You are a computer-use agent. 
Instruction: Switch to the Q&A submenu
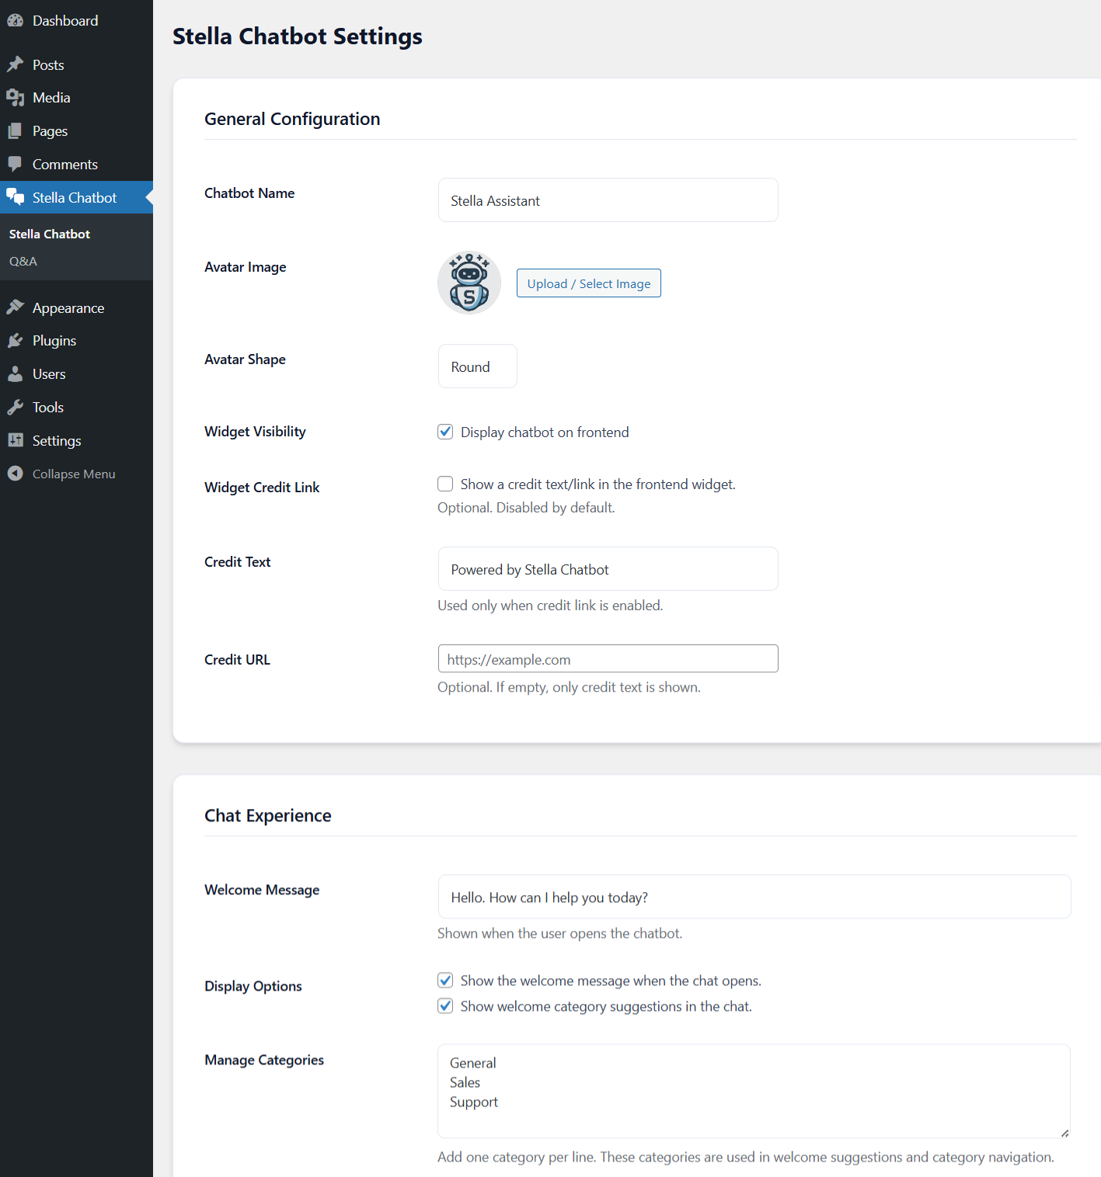[23, 261]
